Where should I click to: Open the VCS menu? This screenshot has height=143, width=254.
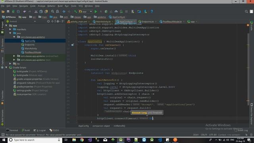(81, 6)
